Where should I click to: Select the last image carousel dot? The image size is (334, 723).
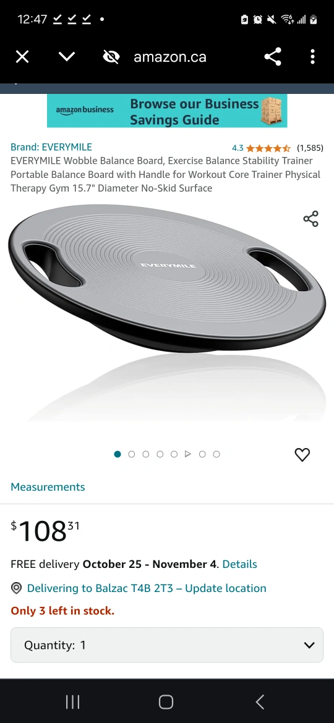216,454
